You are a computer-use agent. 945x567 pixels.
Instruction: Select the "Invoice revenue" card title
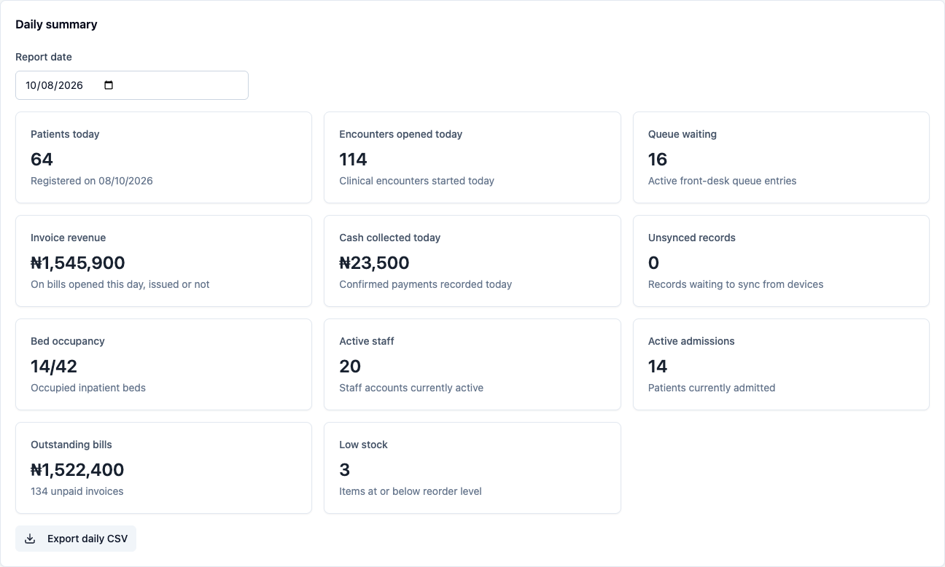69,238
